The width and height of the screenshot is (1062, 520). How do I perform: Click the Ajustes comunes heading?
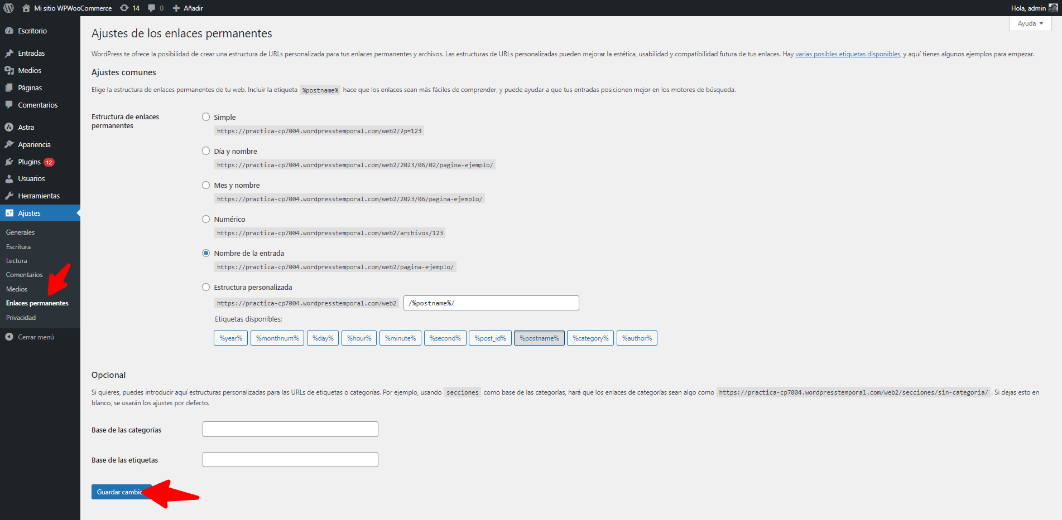tap(124, 72)
